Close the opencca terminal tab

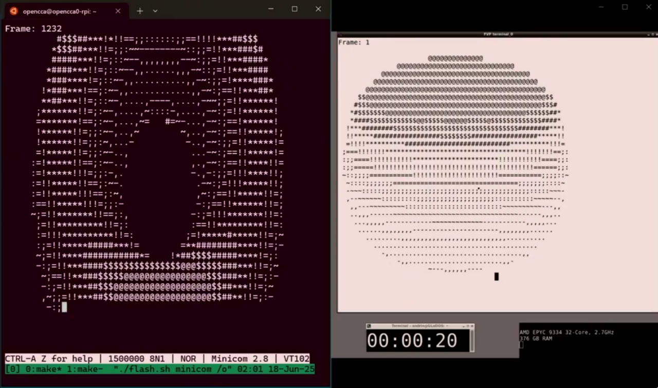click(x=118, y=10)
